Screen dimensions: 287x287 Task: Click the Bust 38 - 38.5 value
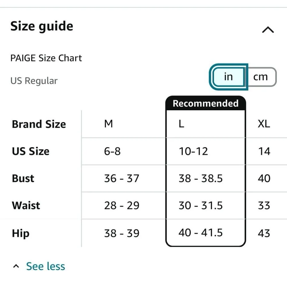[x=201, y=178]
